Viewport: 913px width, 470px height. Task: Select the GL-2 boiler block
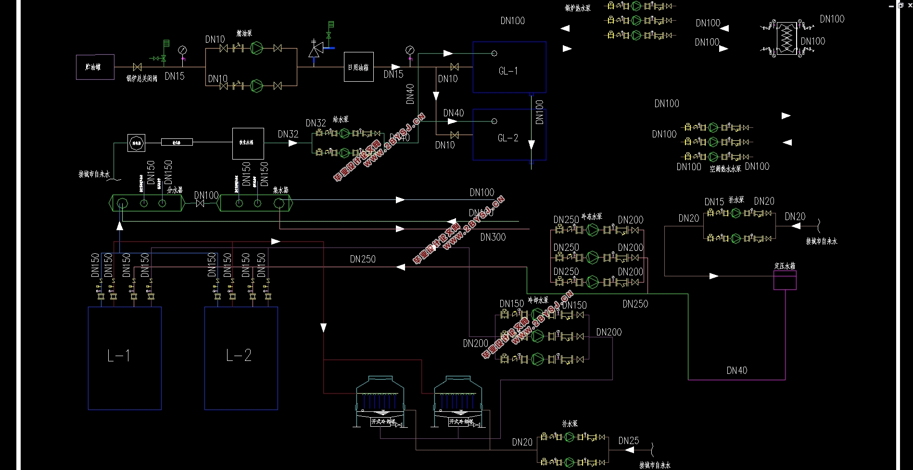click(x=509, y=135)
